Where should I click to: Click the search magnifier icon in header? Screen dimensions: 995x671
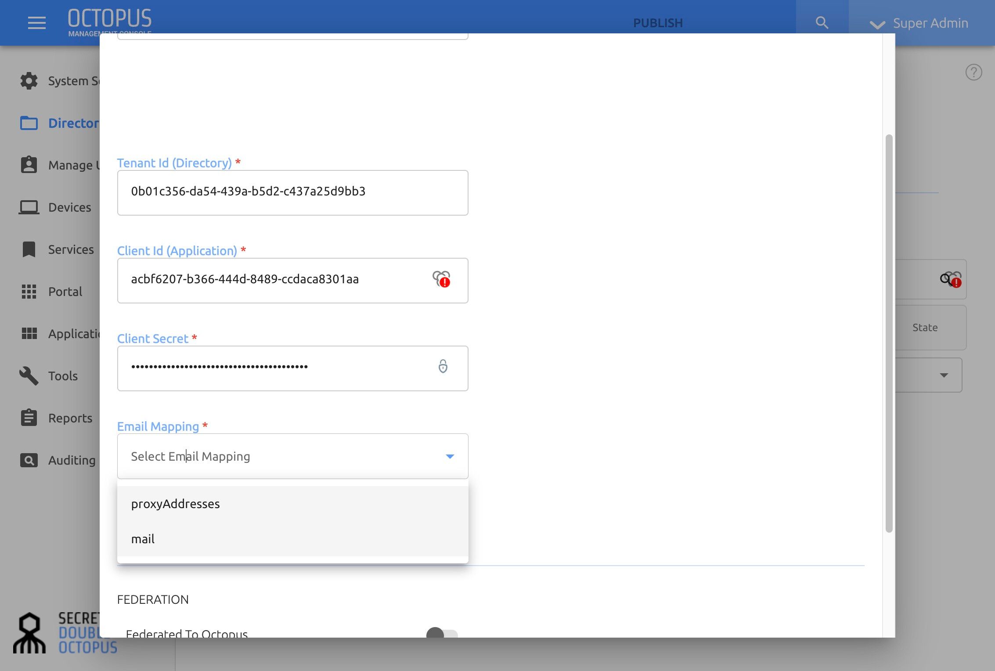point(822,23)
